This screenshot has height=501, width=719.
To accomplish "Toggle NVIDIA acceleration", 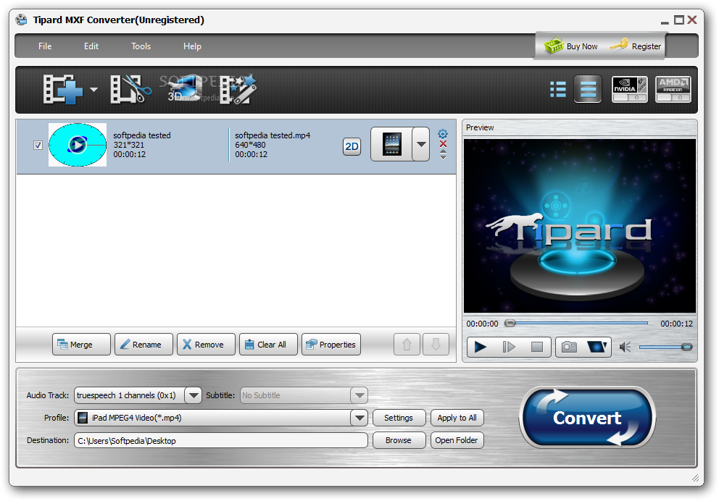I will (630, 89).
